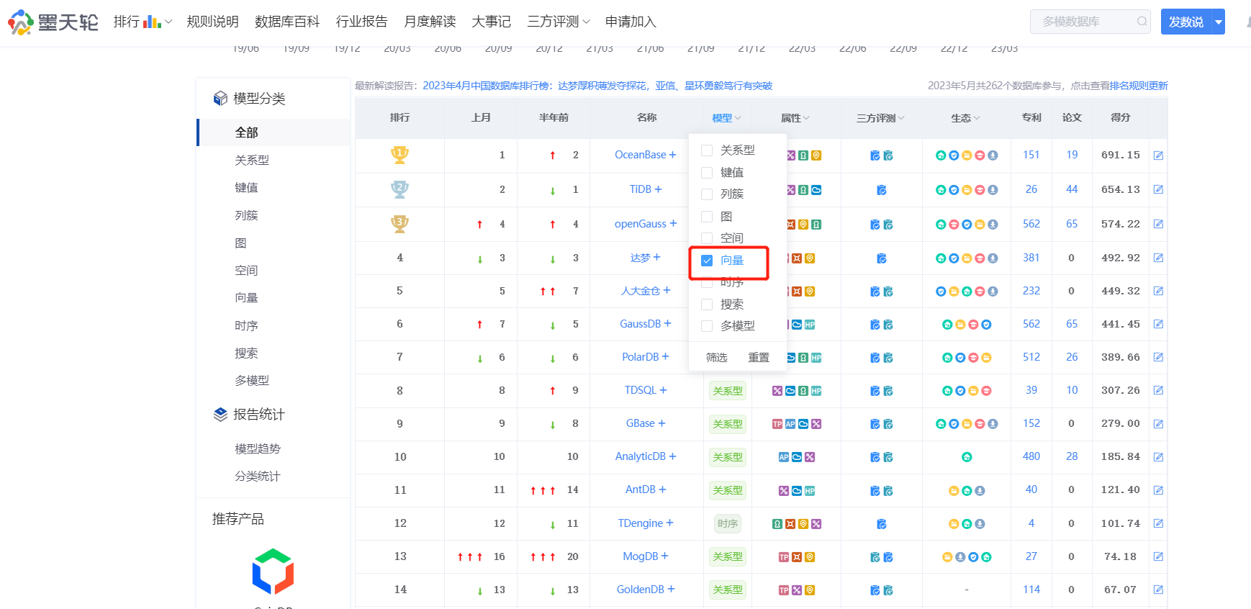The width and height of the screenshot is (1251, 609).
Task: Click paper count 44 for TiDB
Action: [1072, 189]
